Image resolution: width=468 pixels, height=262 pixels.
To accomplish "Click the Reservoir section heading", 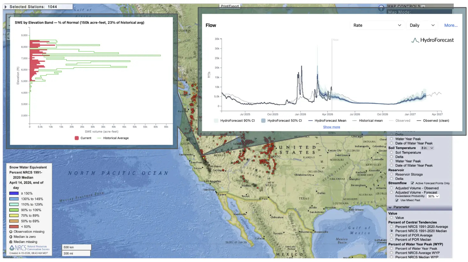I will tap(396, 170).
